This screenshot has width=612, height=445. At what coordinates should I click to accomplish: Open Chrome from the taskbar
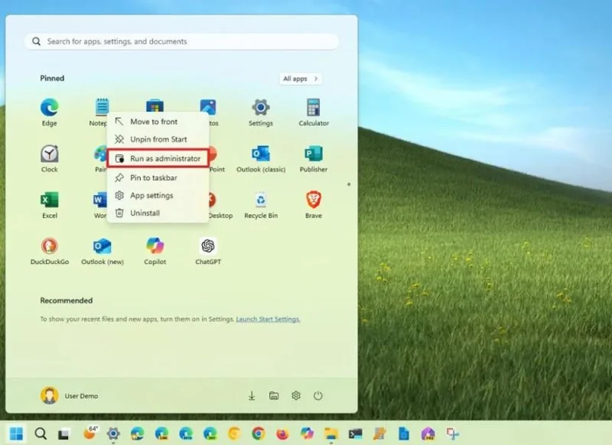[x=259, y=434]
